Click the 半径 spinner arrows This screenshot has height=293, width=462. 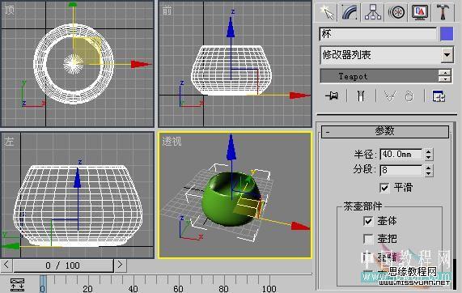pos(429,154)
